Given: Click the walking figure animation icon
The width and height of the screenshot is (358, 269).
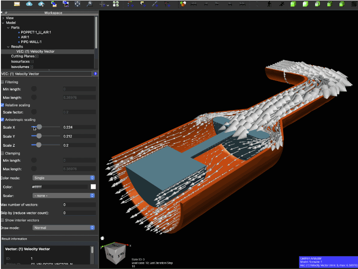Looking at the screenshot, I should [x=269, y=4].
